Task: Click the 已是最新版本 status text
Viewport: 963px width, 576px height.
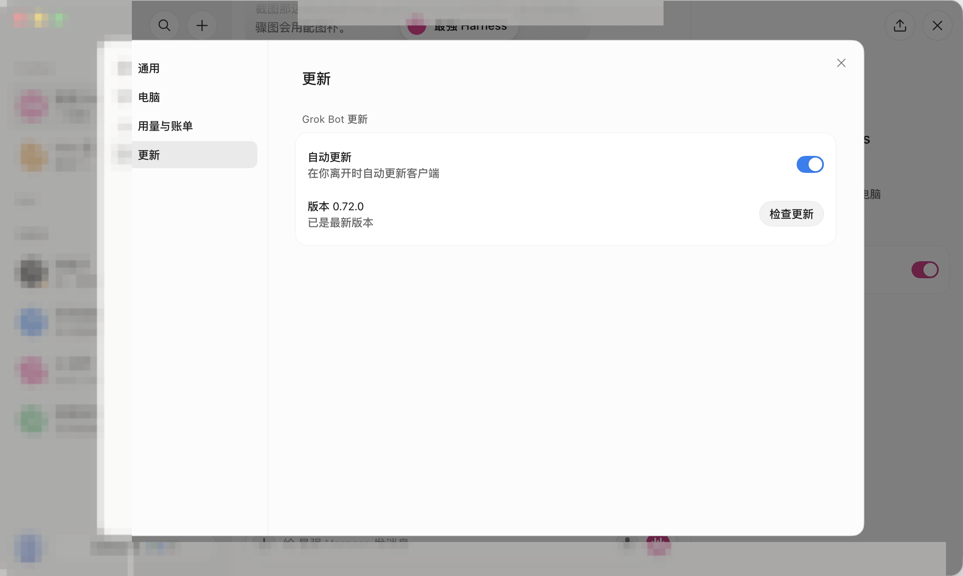Action: coord(340,223)
